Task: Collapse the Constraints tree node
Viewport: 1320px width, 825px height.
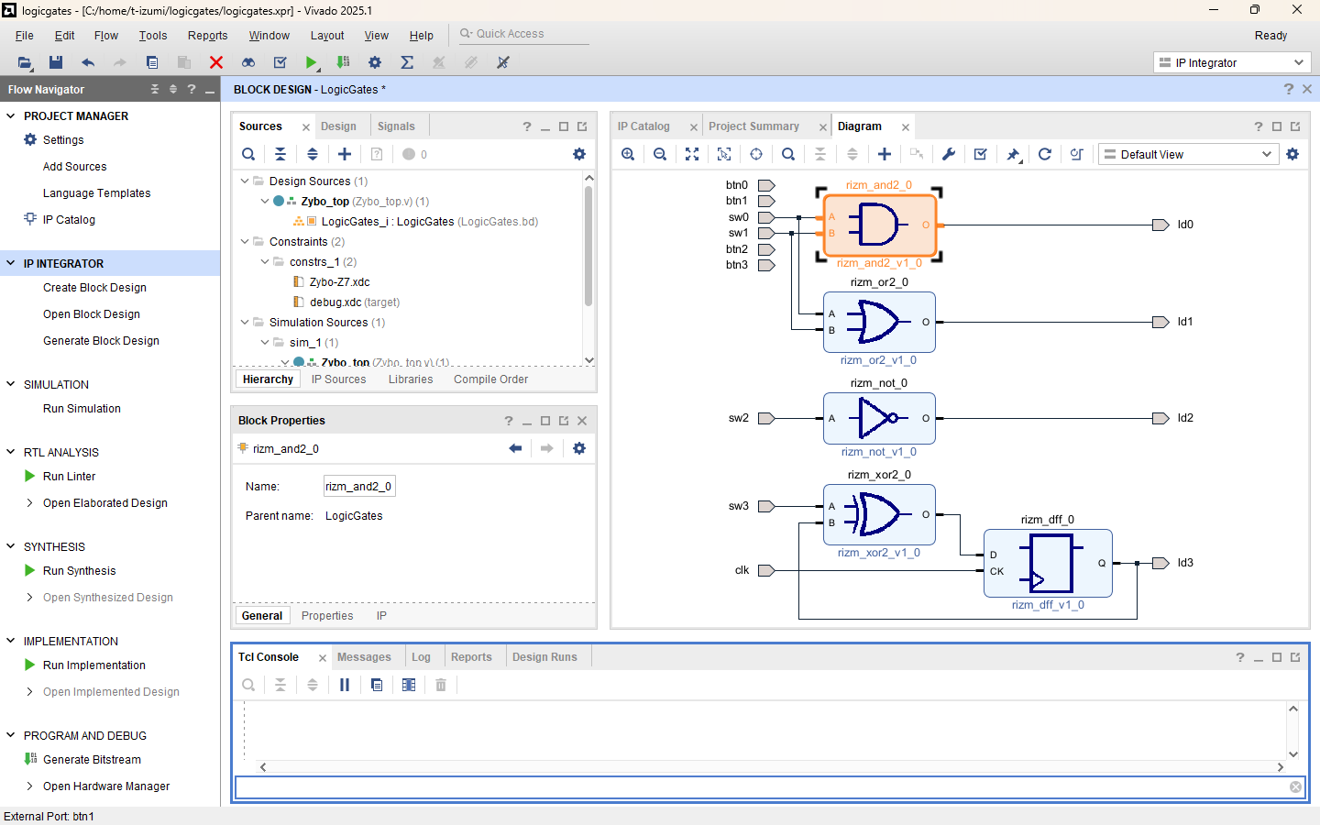Action: click(245, 242)
